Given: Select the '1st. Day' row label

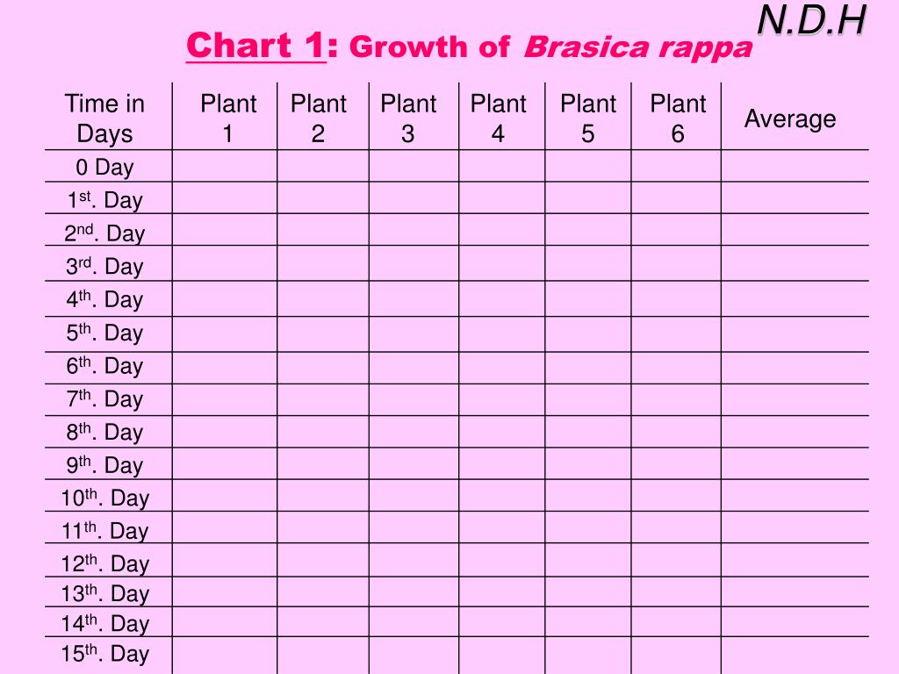Looking at the screenshot, I should tap(105, 200).
